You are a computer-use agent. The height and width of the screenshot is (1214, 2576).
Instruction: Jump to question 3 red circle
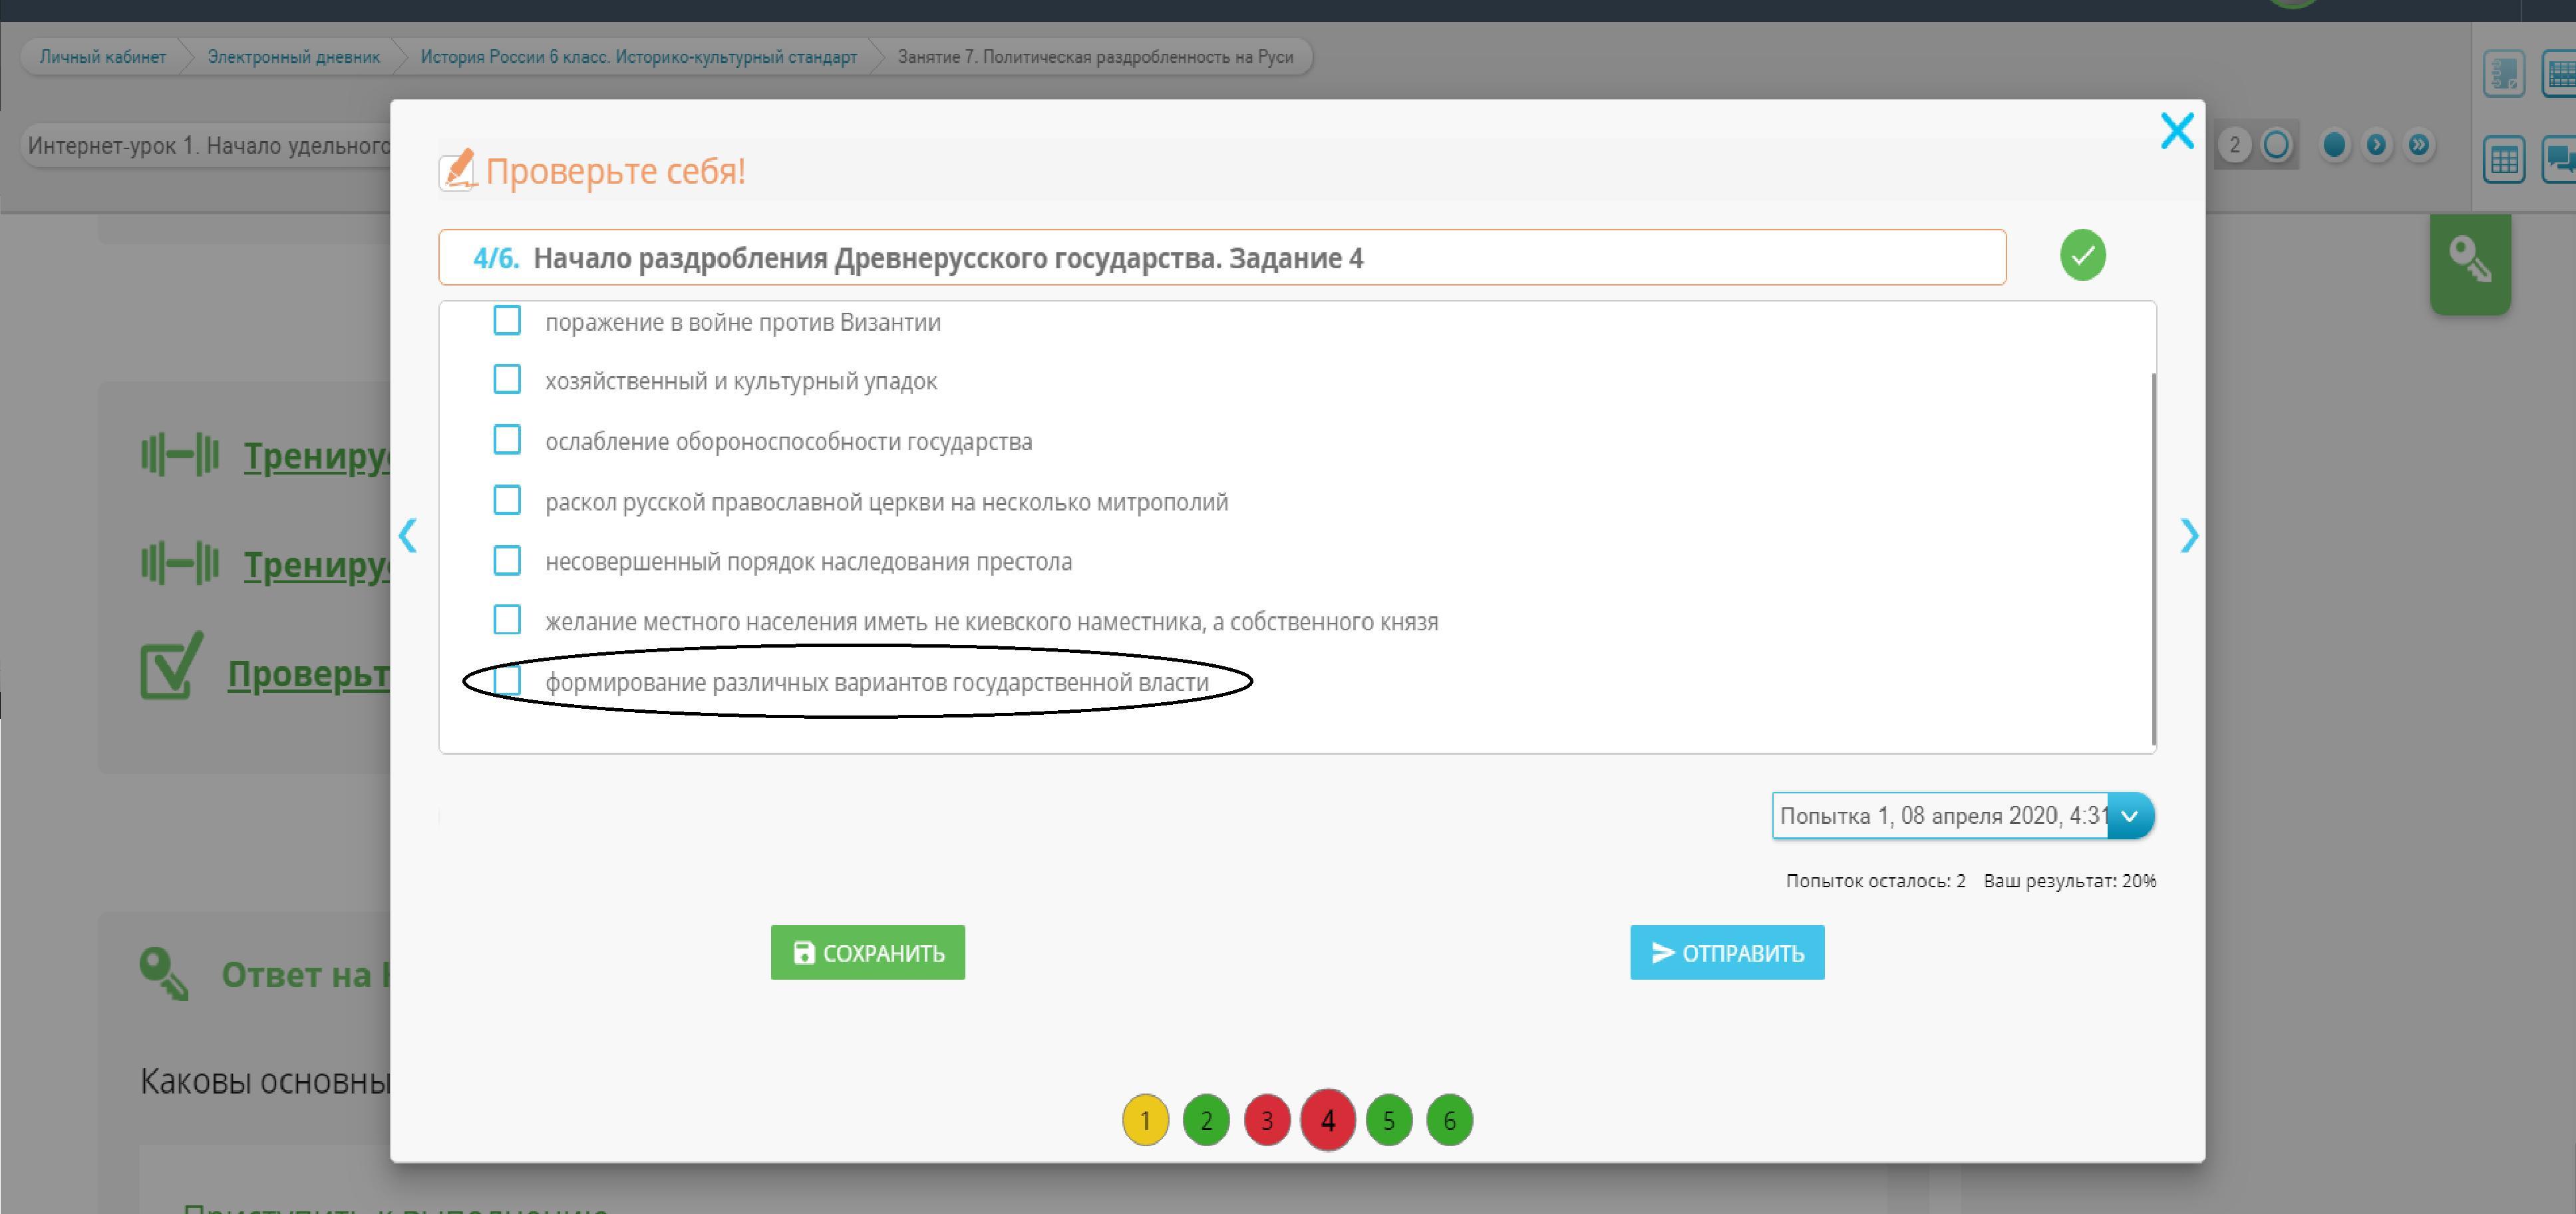(1266, 1120)
